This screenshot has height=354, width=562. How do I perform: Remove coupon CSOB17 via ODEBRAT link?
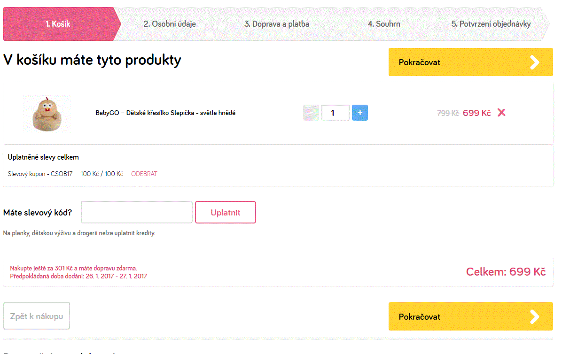pos(144,174)
